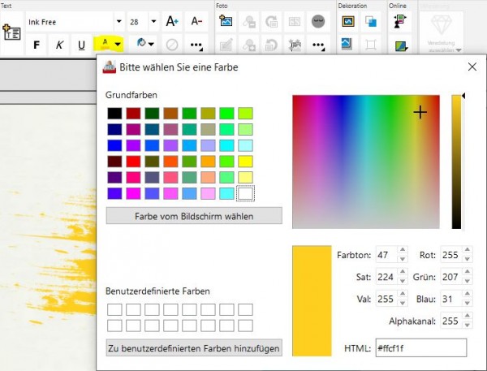Open more text options (three dots)
The image size is (487, 371).
pyautogui.click(x=196, y=45)
